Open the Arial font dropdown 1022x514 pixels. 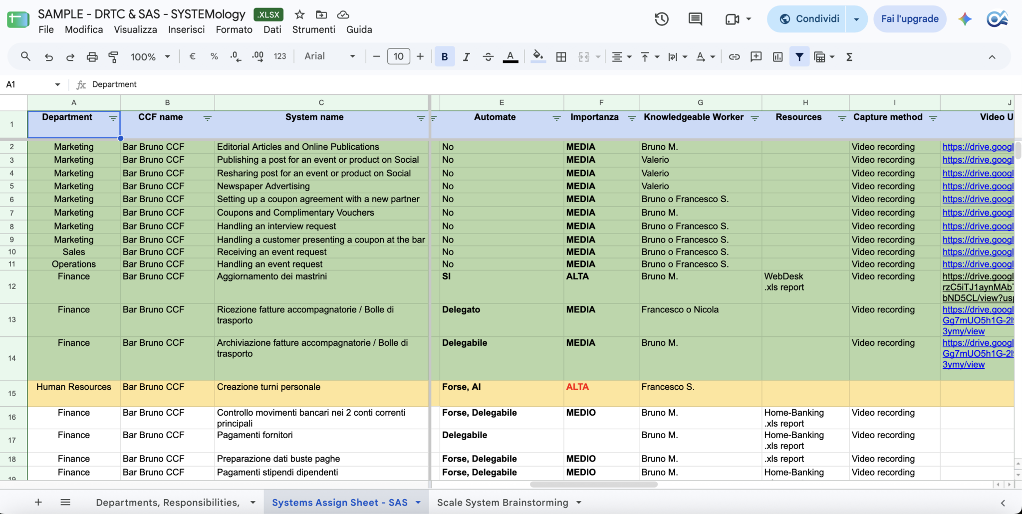329,56
